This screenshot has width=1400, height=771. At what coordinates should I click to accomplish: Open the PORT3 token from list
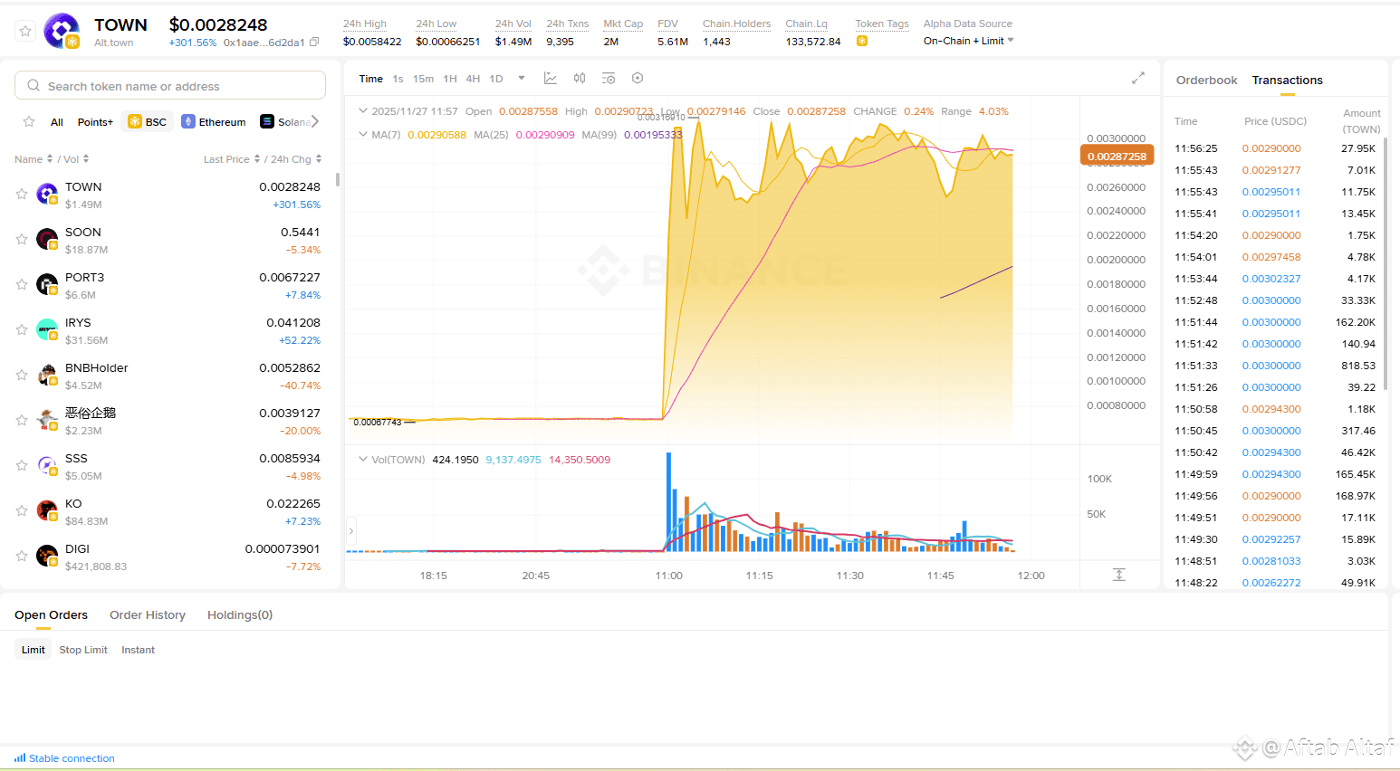pos(169,285)
